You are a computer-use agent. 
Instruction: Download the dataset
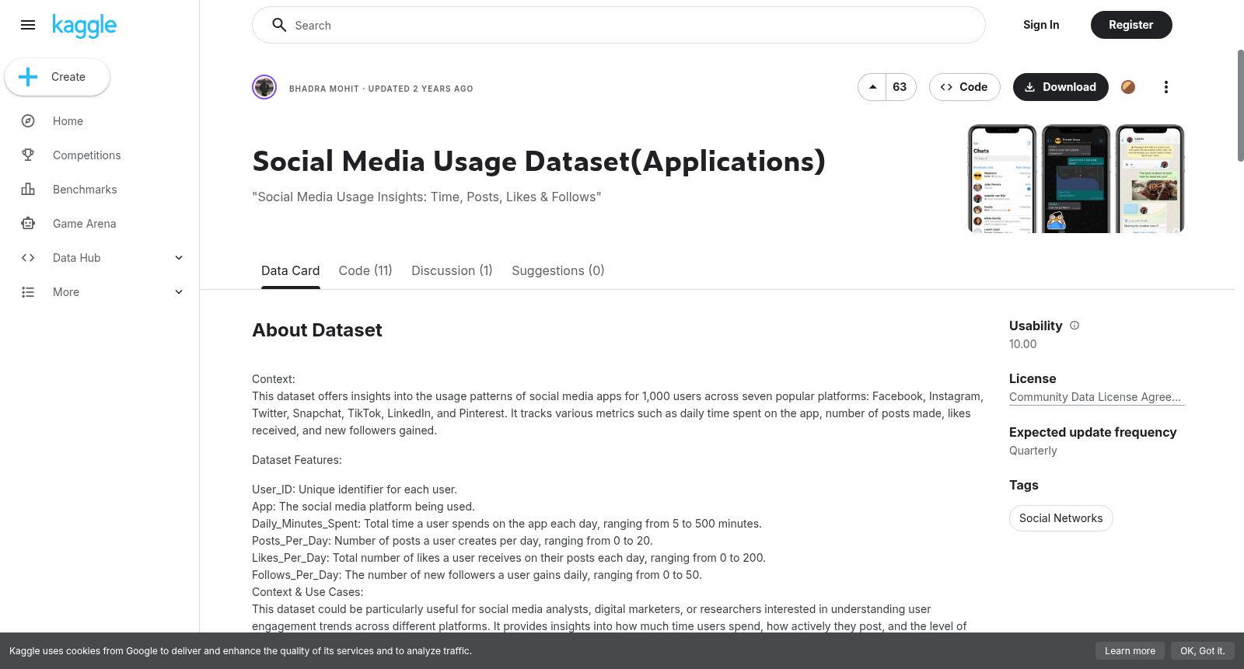tap(1061, 87)
